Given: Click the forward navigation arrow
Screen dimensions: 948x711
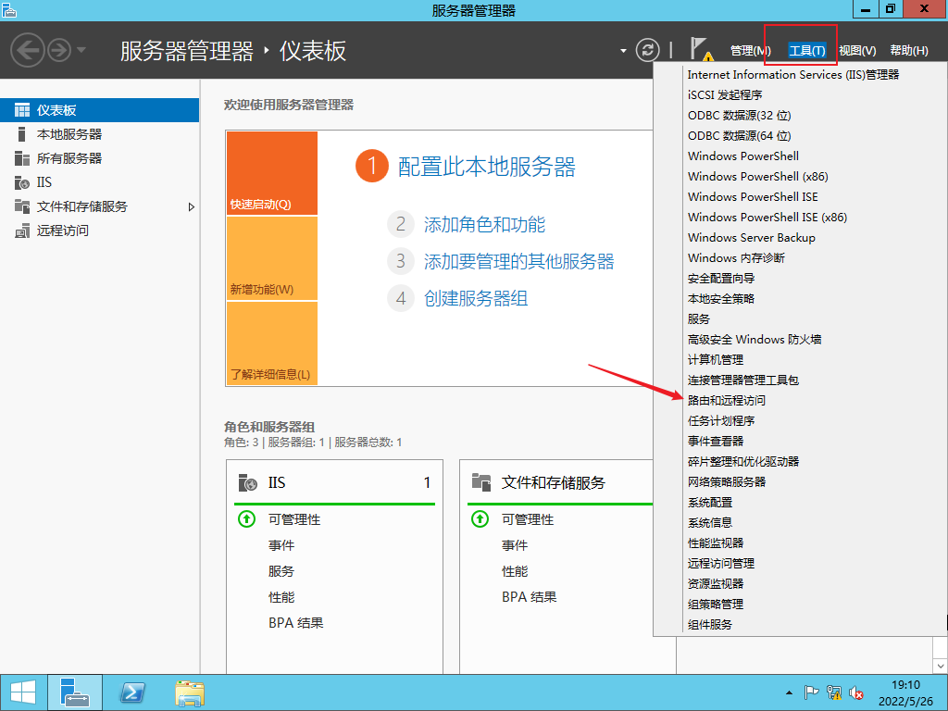Looking at the screenshot, I should tap(59, 50).
